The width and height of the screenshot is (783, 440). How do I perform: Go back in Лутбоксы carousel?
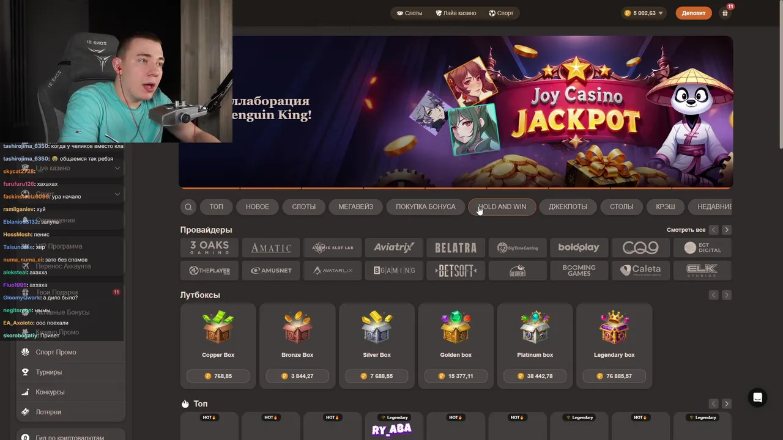[x=713, y=295]
